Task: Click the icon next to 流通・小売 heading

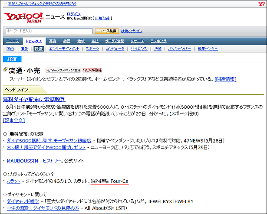Action: point(6,69)
